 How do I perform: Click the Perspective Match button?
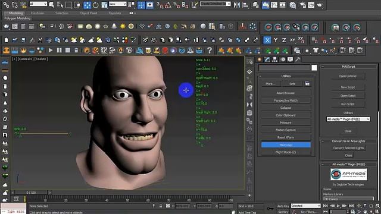[286, 100]
